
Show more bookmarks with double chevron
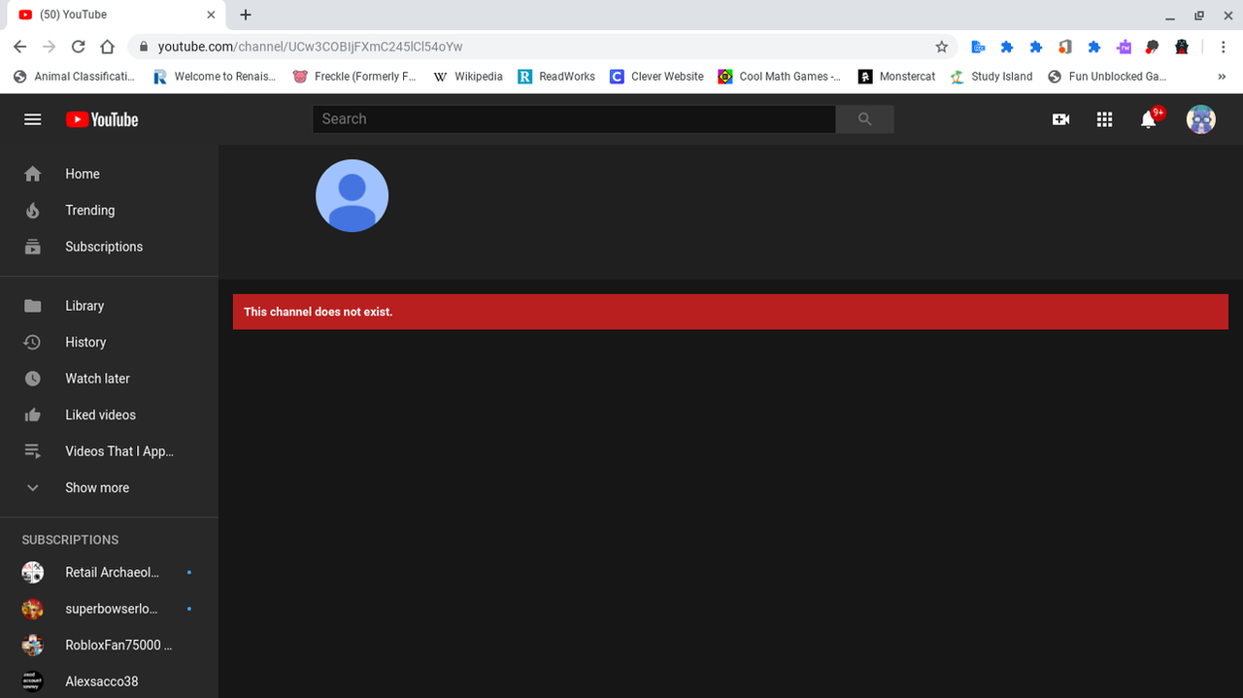(1222, 77)
